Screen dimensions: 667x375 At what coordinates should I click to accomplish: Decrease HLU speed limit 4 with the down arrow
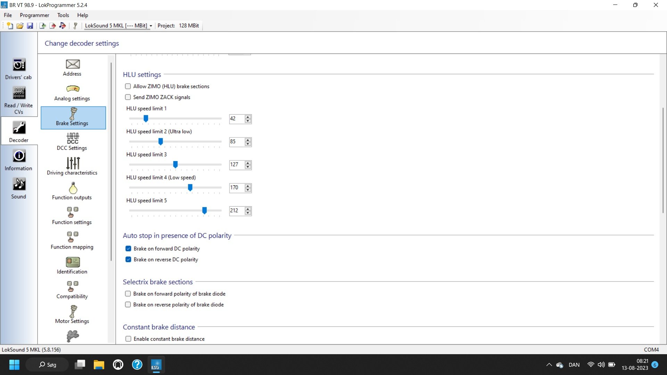pos(248,190)
